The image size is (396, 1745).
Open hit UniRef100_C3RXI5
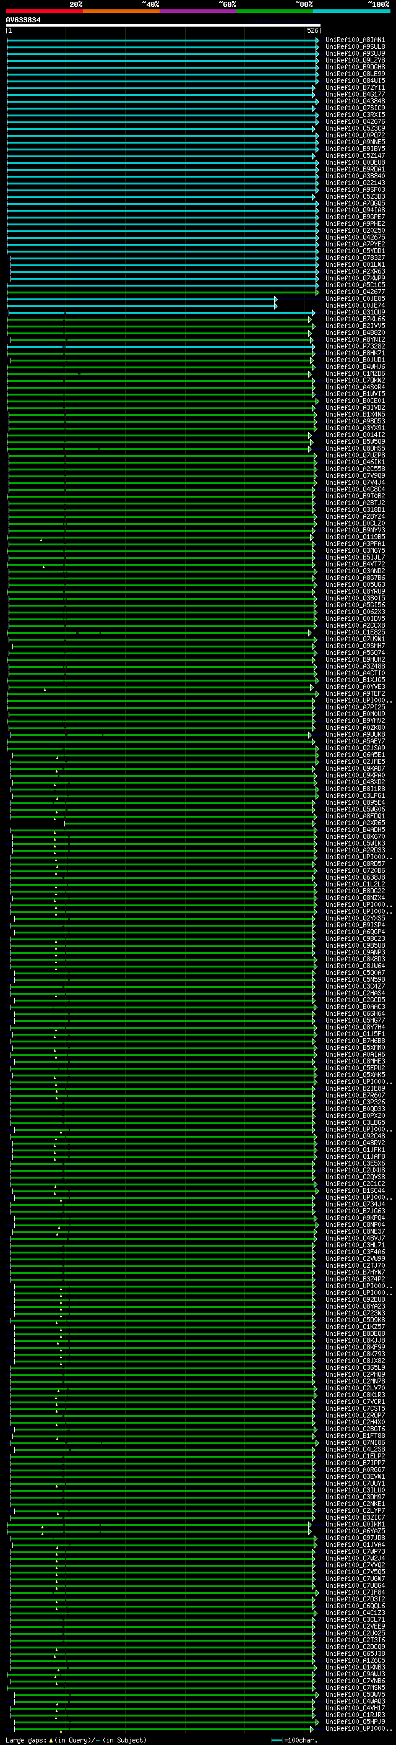tap(355, 115)
